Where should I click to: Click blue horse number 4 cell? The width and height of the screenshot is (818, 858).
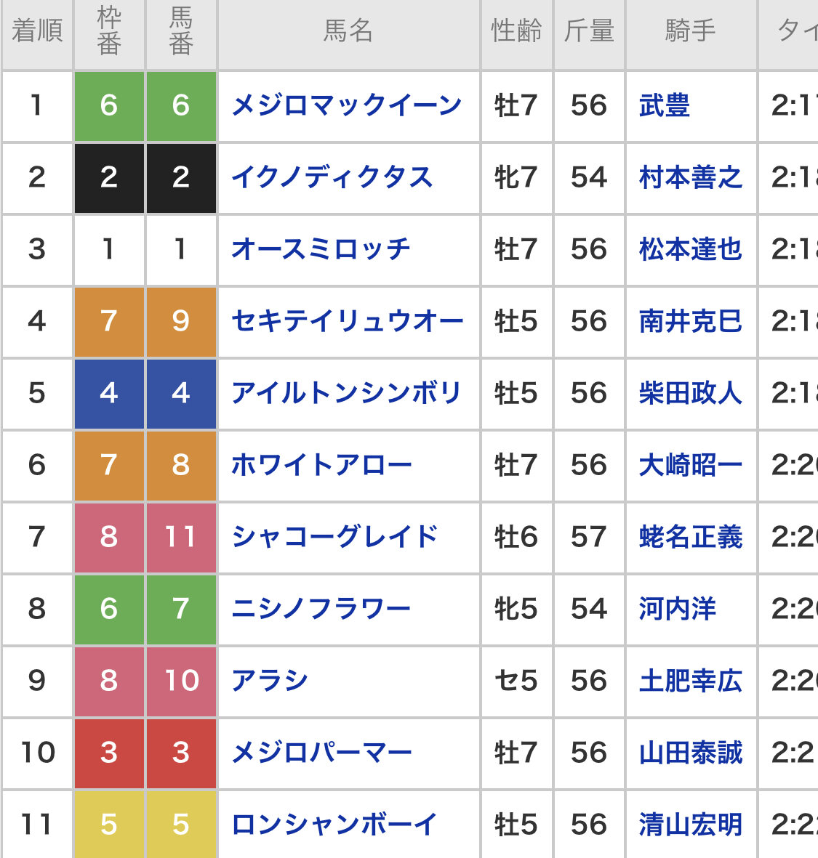pyautogui.click(x=181, y=393)
